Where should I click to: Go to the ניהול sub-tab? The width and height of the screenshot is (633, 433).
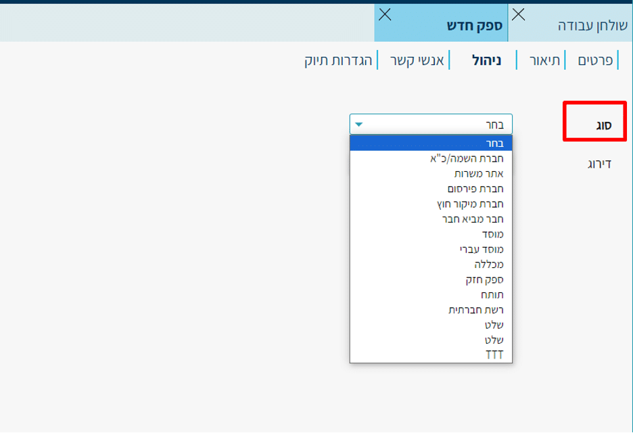click(486, 60)
